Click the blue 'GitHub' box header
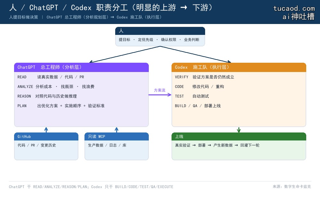The image size is (320, 200). coord(46,137)
